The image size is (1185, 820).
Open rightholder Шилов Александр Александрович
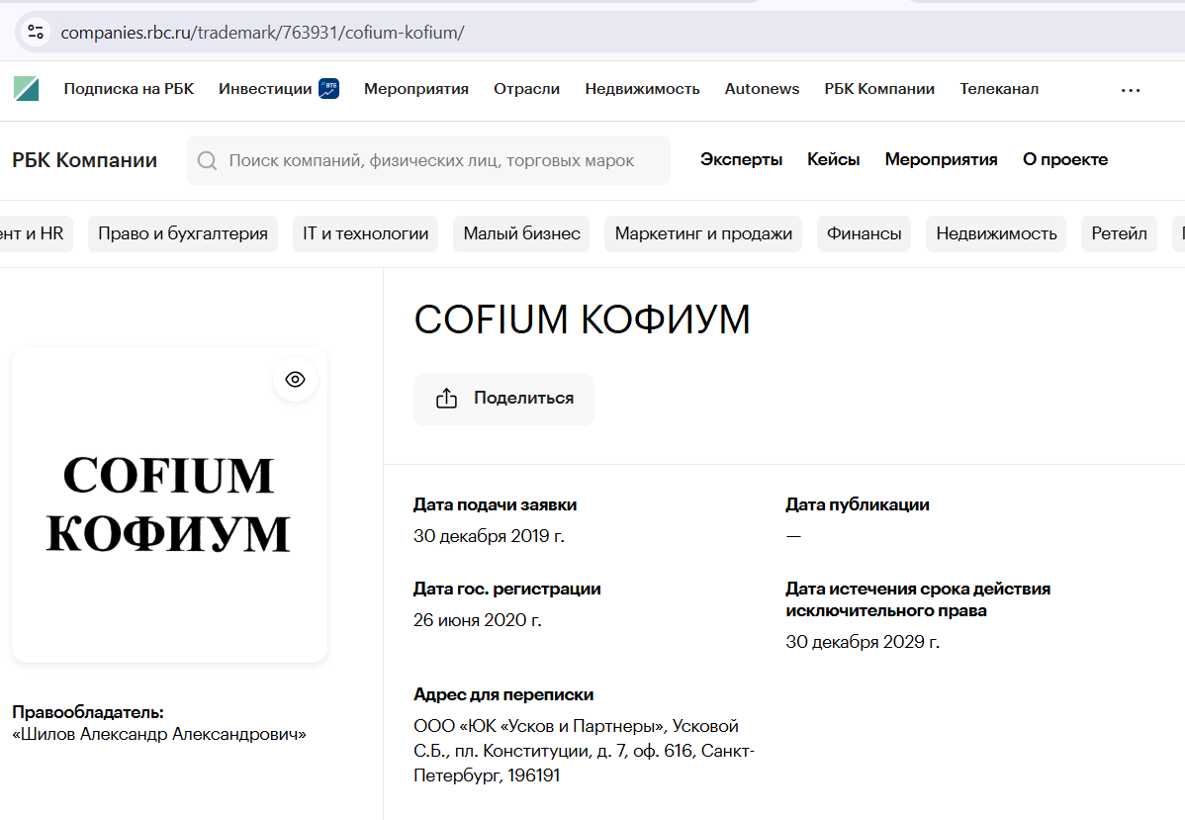click(x=157, y=733)
